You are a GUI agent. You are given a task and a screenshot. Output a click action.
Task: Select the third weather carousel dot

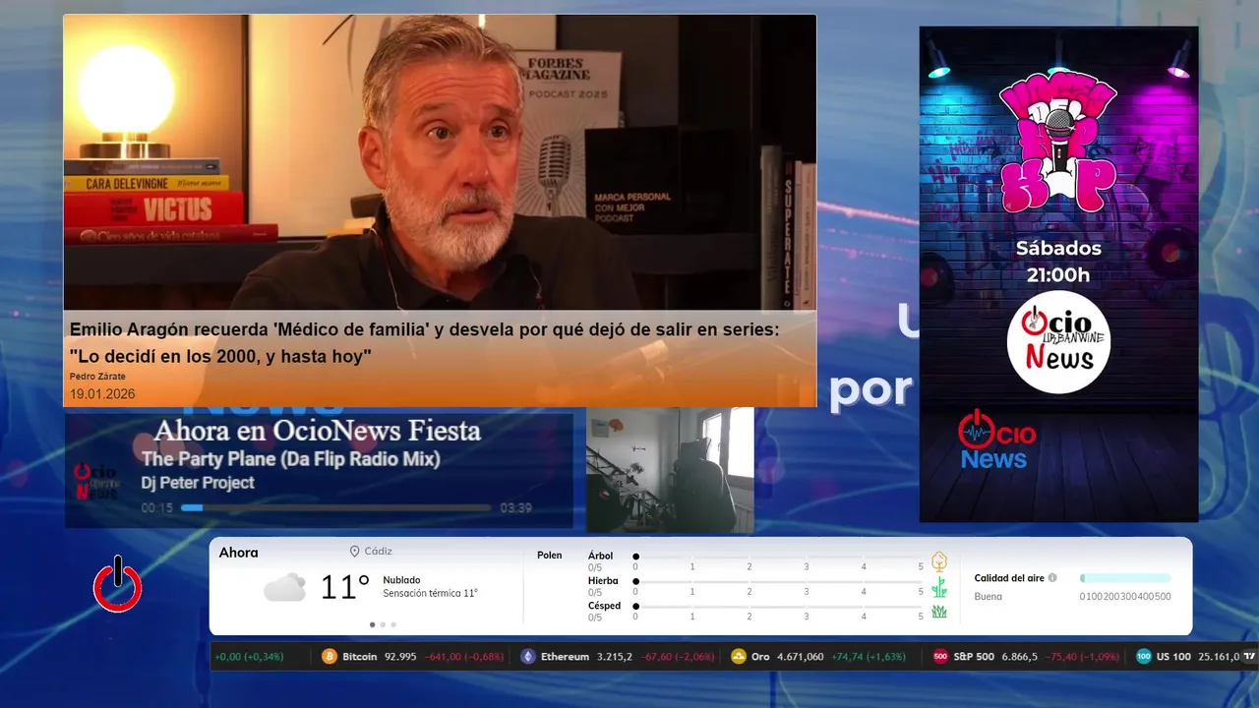[x=393, y=624]
